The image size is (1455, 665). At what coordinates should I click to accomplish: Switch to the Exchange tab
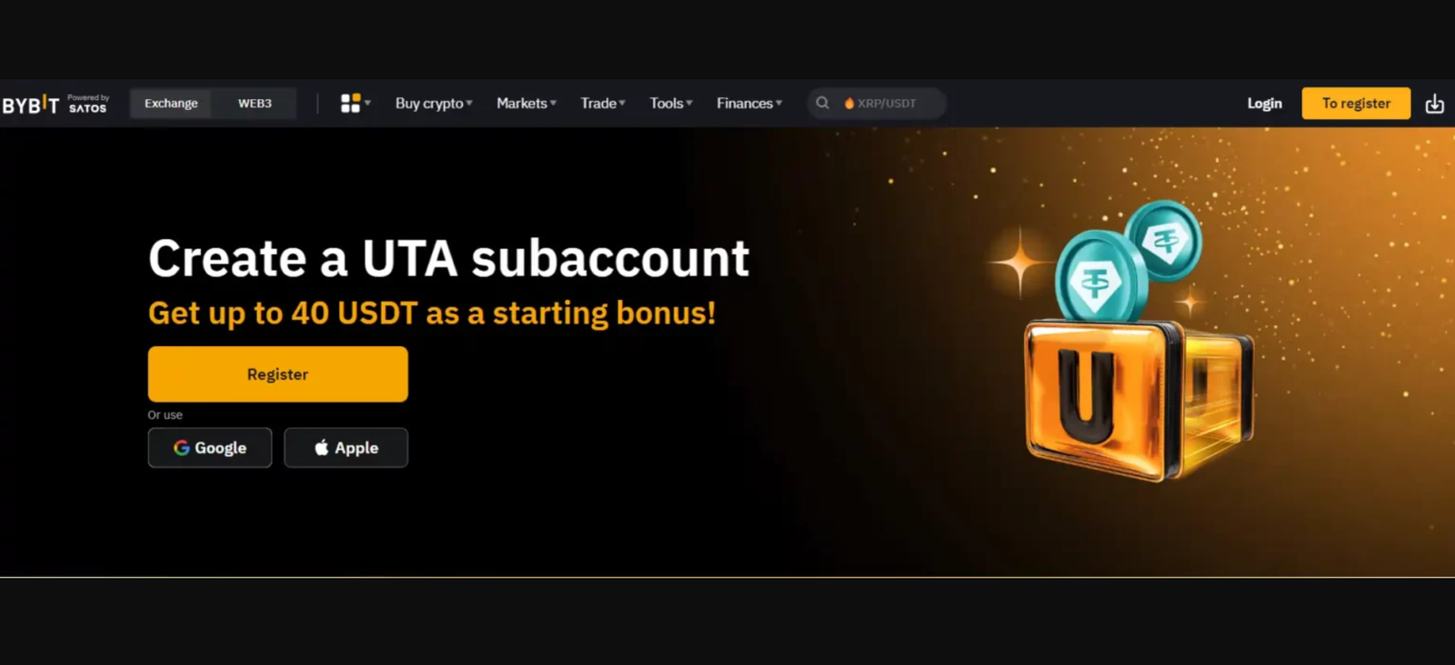point(171,104)
